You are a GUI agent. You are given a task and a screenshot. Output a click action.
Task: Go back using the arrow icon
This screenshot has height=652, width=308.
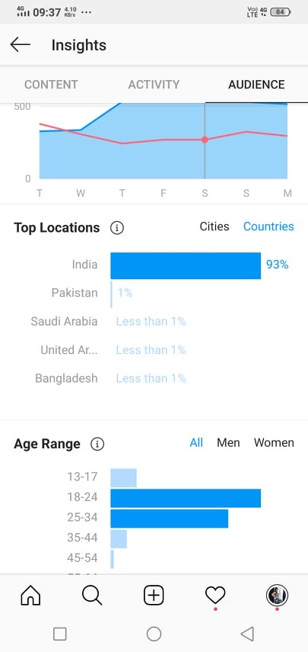click(x=21, y=44)
